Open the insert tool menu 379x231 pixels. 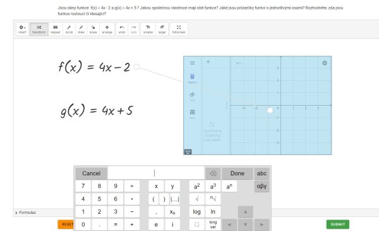[x=22, y=29]
